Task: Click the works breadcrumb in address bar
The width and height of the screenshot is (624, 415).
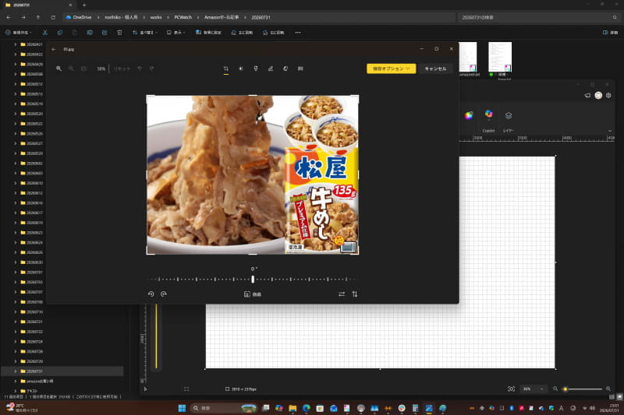Action: click(x=156, y=17)
